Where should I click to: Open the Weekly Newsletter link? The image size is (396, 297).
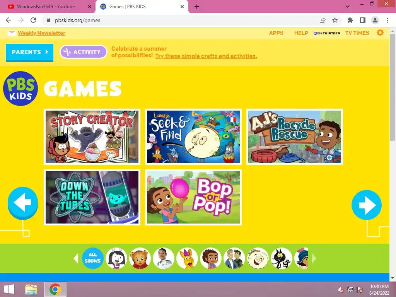[x=41, y=33]
